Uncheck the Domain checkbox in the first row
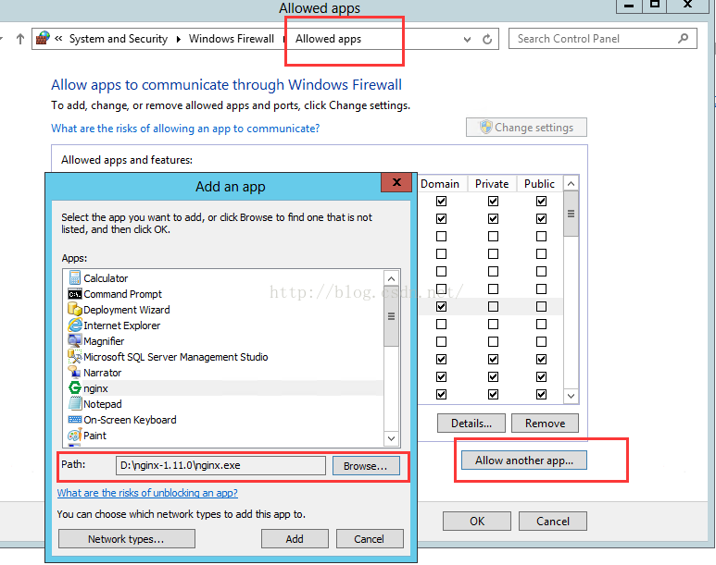Image resolution: width=716 pixels, height=565 pixels. 441,201
